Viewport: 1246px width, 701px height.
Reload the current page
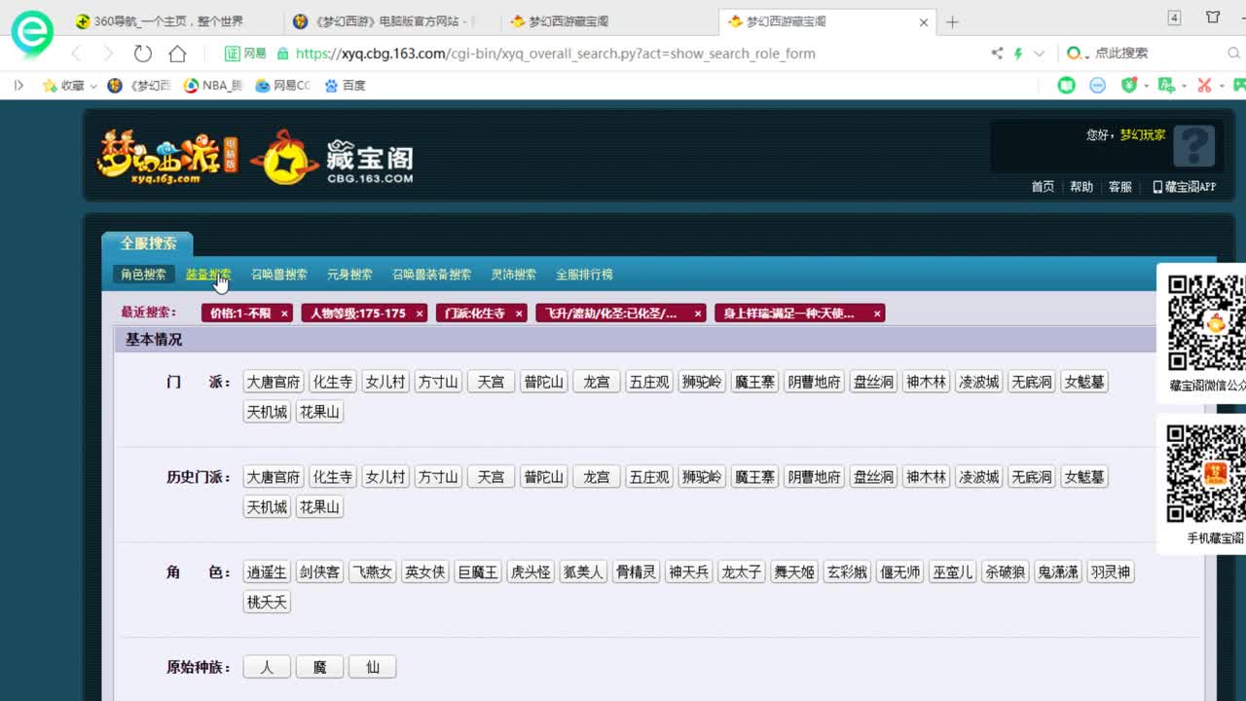point(143,54)
